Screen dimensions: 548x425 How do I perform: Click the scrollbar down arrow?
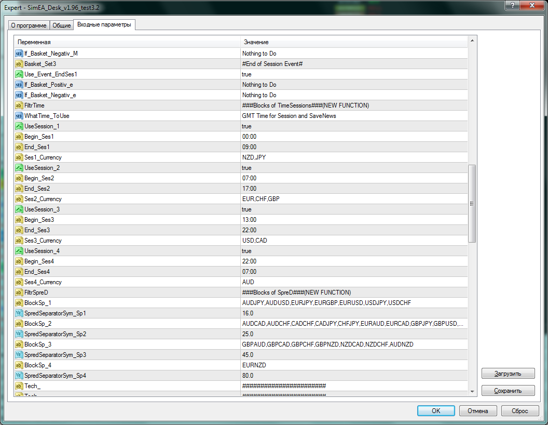[x=472, y=392]
